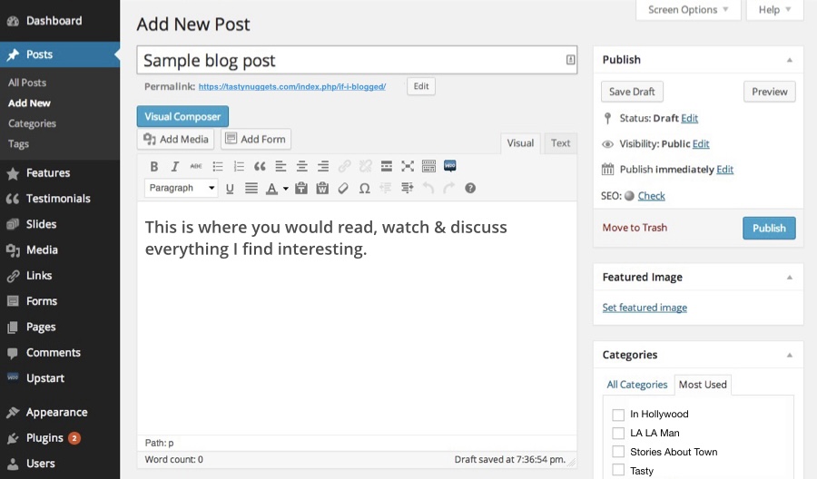Click the blue Publish button
Screen dimensions: 817x479
click(769, 228)
